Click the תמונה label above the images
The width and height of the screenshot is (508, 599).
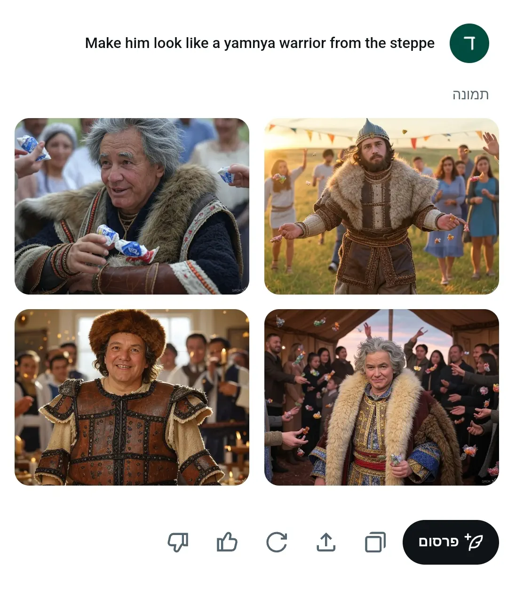(470, 95)
